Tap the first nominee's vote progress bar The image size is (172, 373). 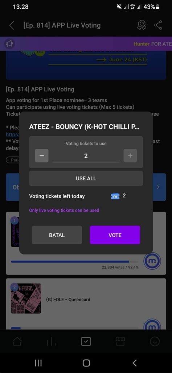tap(75, 262)
